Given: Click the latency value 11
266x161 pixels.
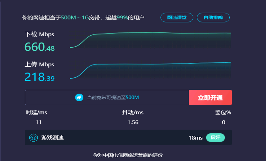Looking at the screenshot, I should tap(38, 122).
